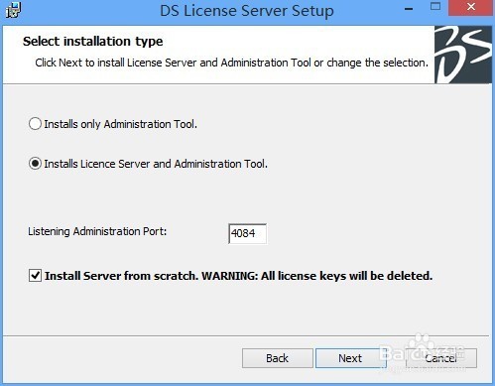Click the disabled maximize window icon
Image resolution: width=495 pixels, height=386 pixels.
[x=435, y=7]
